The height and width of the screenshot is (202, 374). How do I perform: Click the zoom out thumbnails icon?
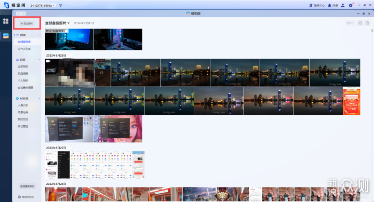tap(360, 23)
